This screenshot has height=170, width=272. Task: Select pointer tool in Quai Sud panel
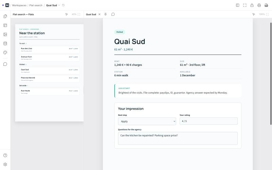[x=254, y=14]
